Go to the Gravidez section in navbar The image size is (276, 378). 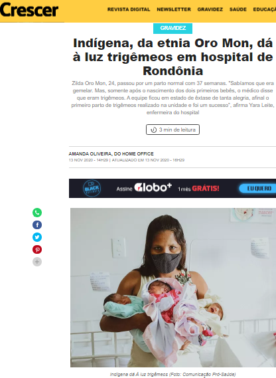210,9
